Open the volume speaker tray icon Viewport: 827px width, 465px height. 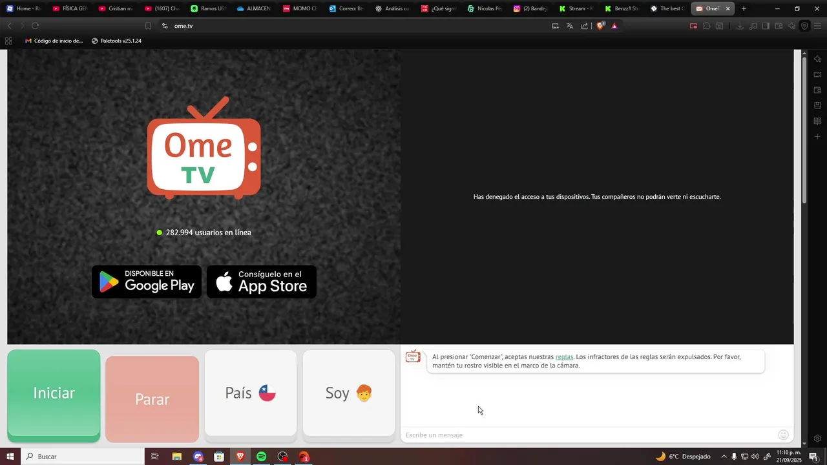point(755,457)
